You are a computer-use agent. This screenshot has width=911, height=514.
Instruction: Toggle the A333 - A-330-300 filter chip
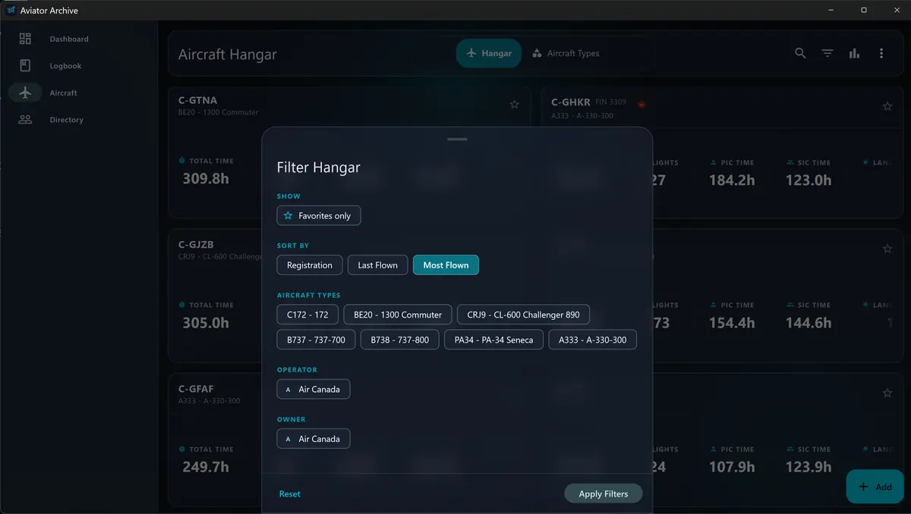click(x=592, y=340)
